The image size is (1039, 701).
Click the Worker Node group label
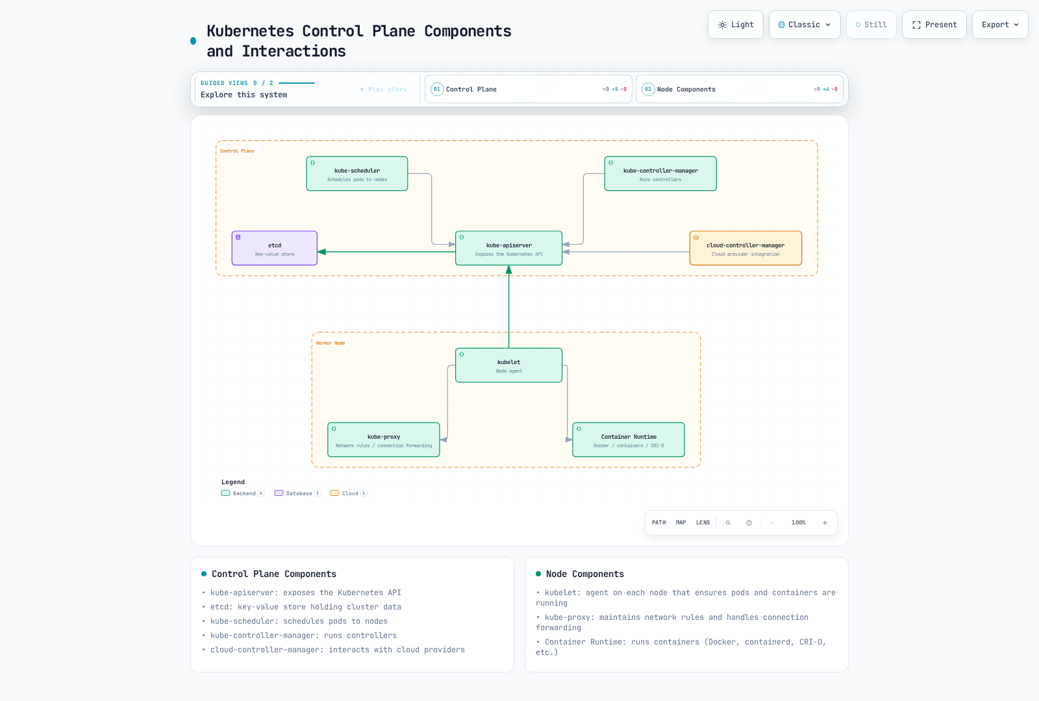pyautogui.click(x=331, y=343)
